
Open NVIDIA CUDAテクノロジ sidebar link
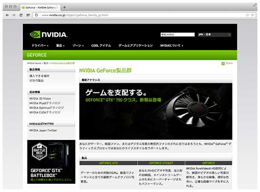(45, 112)
